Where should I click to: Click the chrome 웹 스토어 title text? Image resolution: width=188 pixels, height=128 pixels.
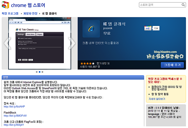(x=28, y=5)
